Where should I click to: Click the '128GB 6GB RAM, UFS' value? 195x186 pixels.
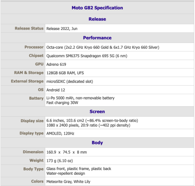(65, 73)
